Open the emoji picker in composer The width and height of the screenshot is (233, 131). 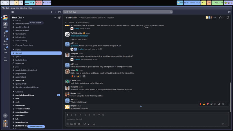tap(75, 124)
